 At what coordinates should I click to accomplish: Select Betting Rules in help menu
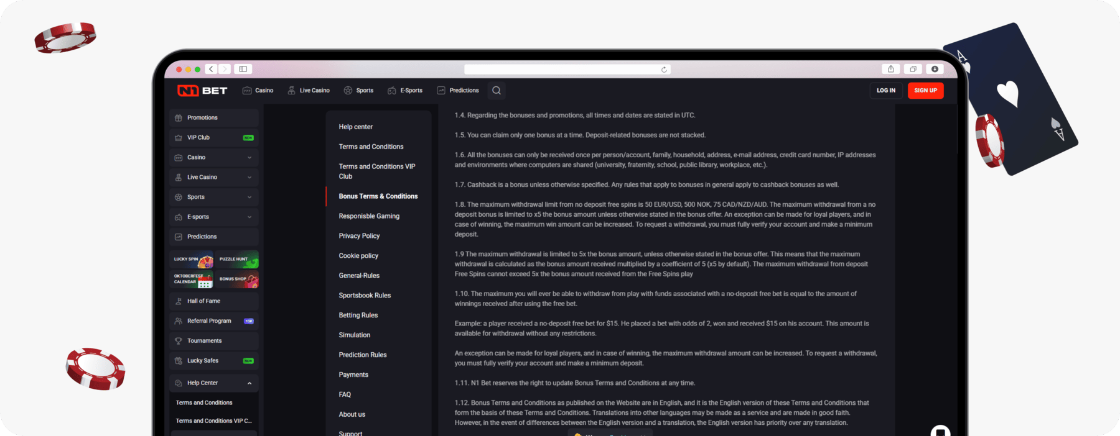point(358,316)
